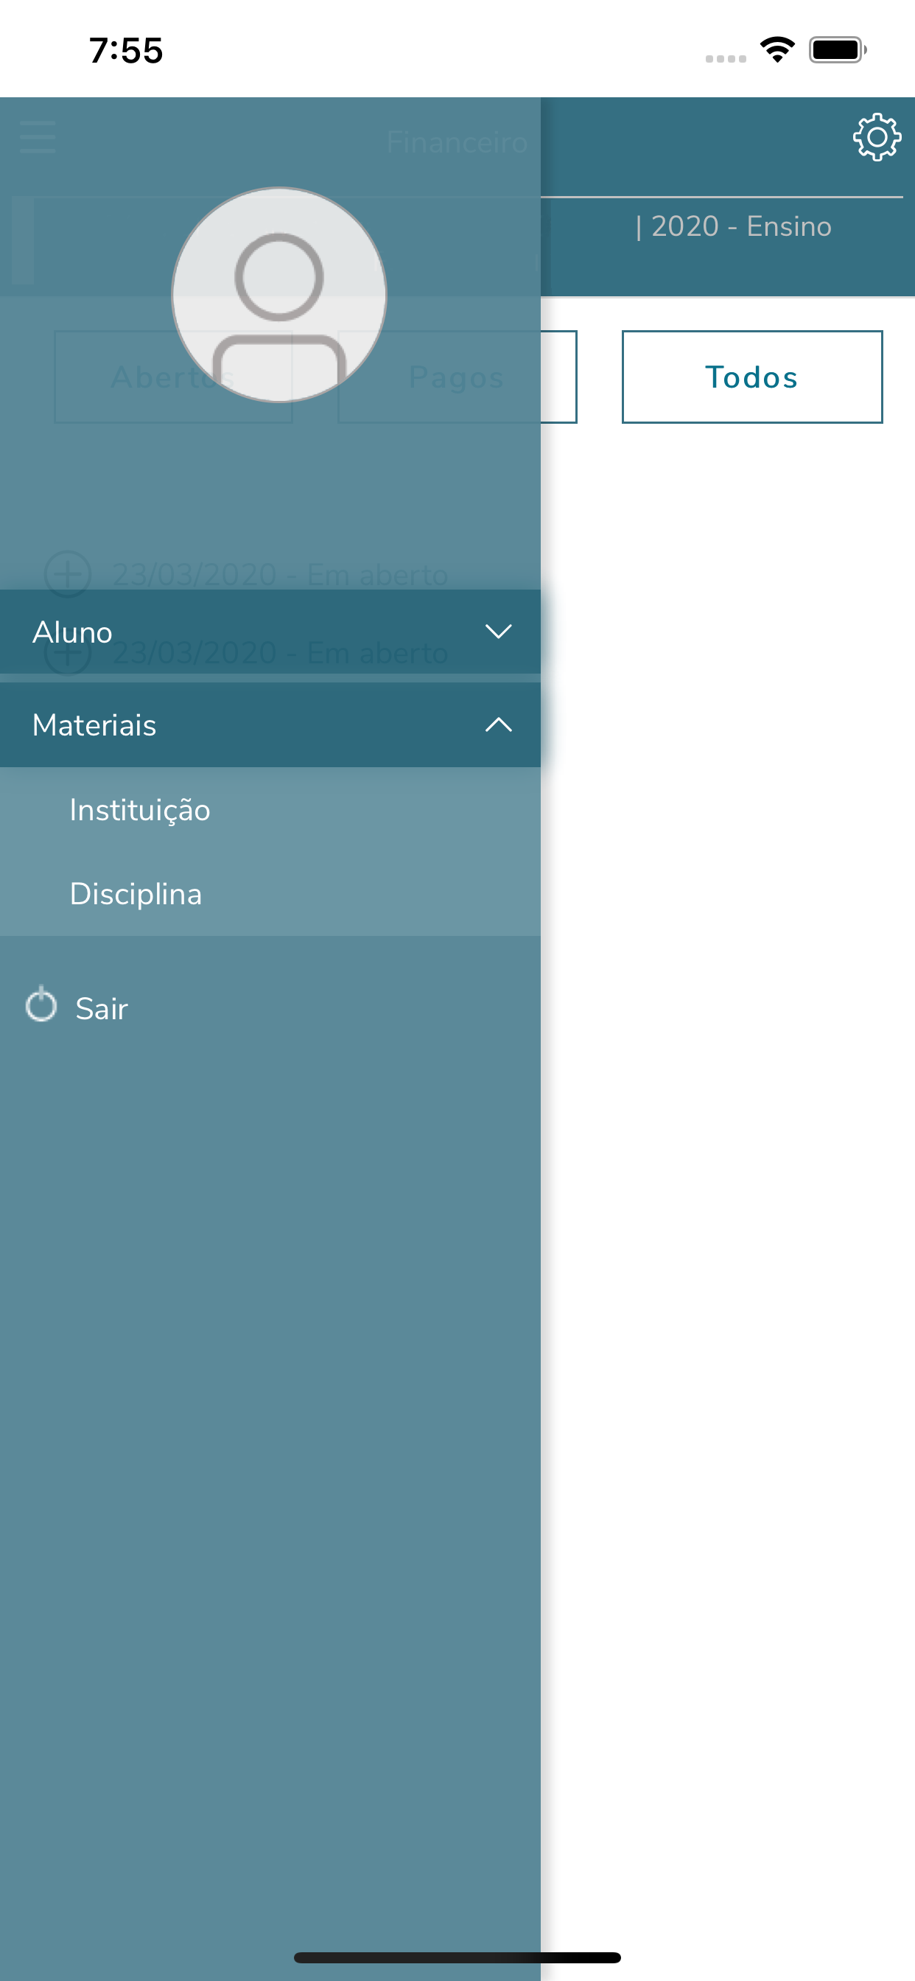Tap the profile avatar picture
The height and width of the screenshot is (1981, 915).
(x=279, y=295)
